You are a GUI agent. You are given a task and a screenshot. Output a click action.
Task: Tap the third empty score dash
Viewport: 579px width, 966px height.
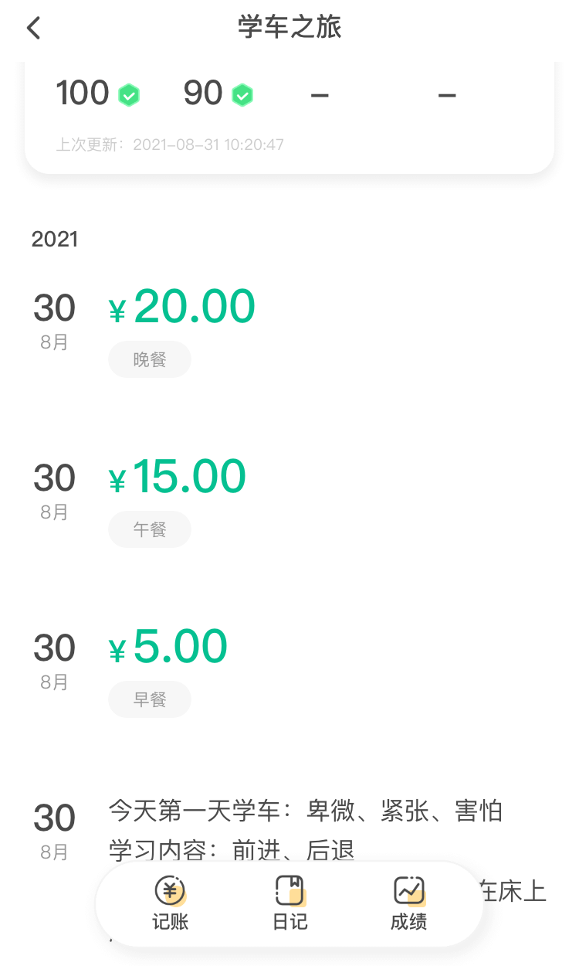320,95
